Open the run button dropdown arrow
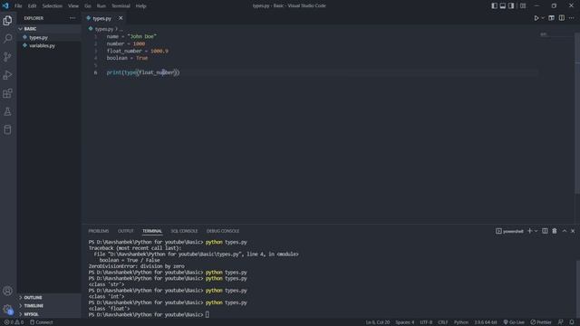 click(543, 18)
